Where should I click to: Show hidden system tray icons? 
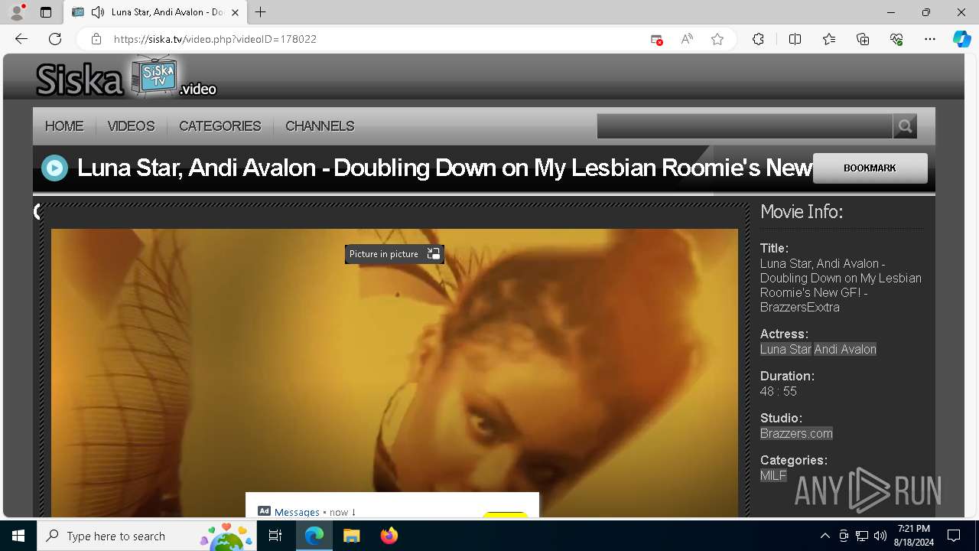(825, 536)
